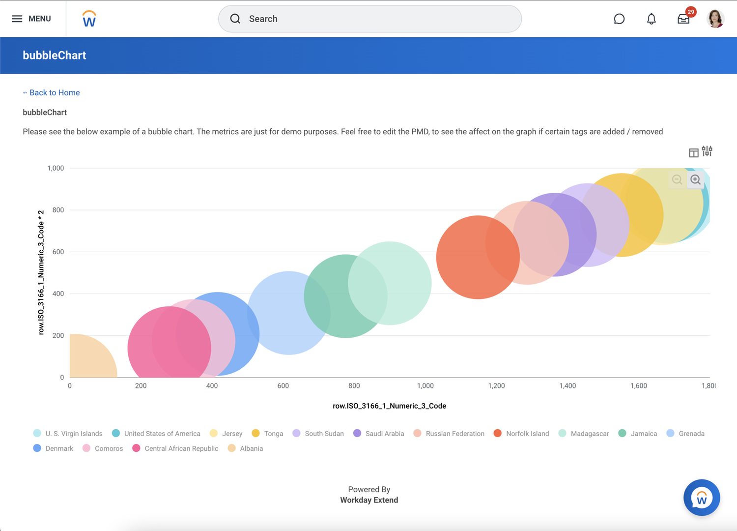Select the Central African Republic color dot
737x531 pixels.
pyautogui.click(x=136, y=448)
